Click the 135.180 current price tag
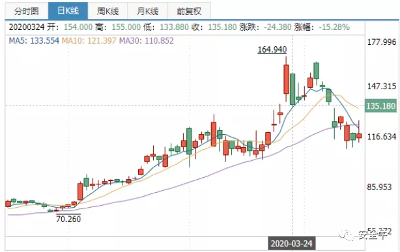The width and height of the screenshot is (400, 252). coord(381,105)
